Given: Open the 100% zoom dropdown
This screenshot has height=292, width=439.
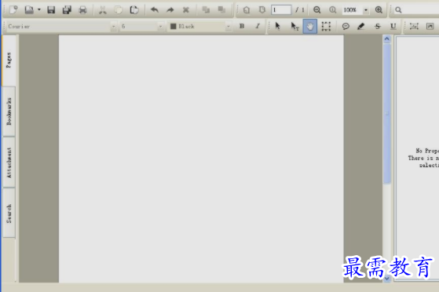Looking at the screenshot, I should coord(366,10).
